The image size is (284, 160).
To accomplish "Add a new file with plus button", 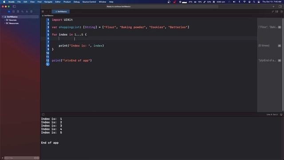I will tap(2, 158).
